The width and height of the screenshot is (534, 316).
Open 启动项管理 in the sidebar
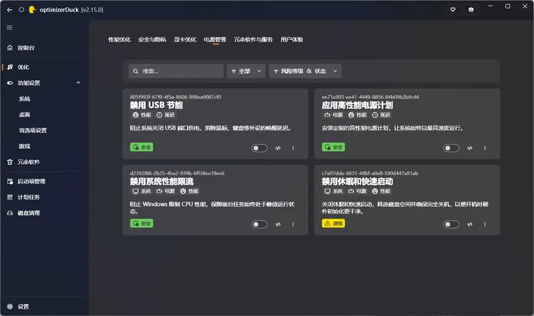click(44, 181)
